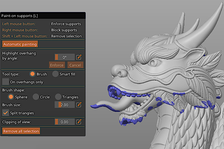Viewport: 224px width, 149px height.
Task: Cancel the overhang highlight
Action: (x=75, y=65)
